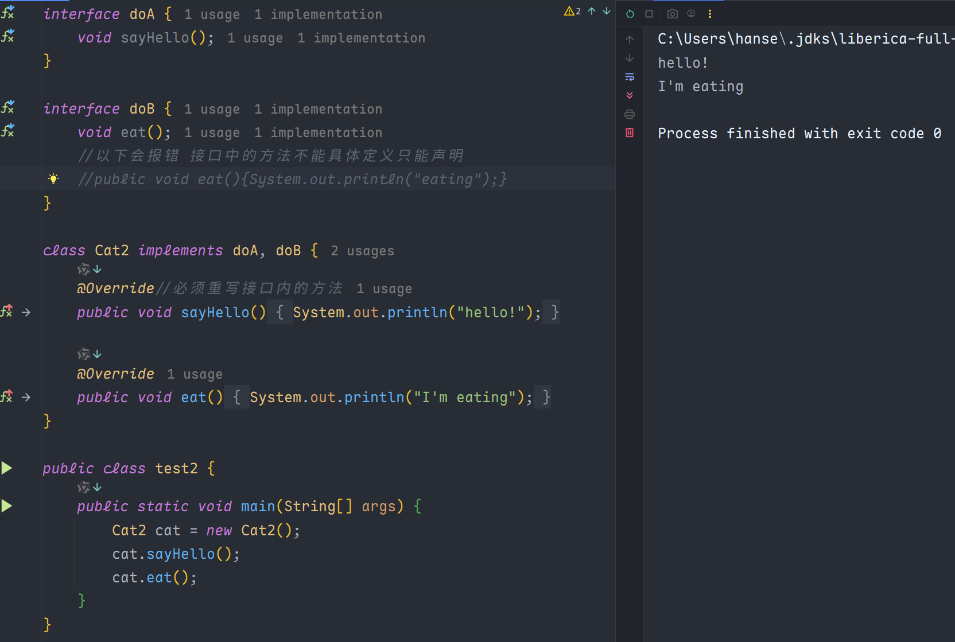Click 'doB' in the implements clause

[x=288, y=251]
